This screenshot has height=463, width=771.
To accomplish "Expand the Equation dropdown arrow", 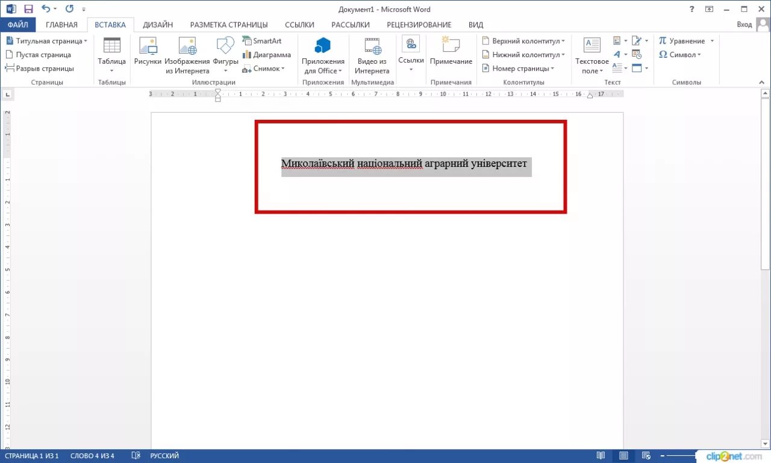I will tap(712, 41).
